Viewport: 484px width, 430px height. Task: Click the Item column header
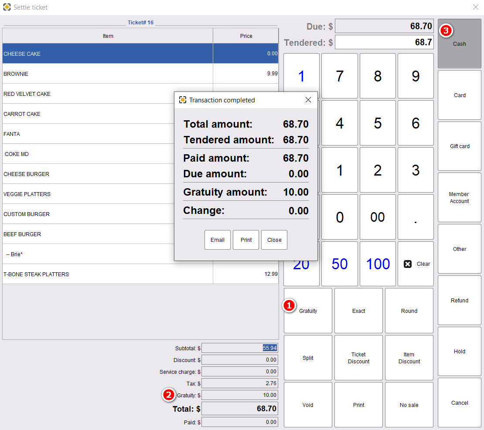tap(108, 36)
